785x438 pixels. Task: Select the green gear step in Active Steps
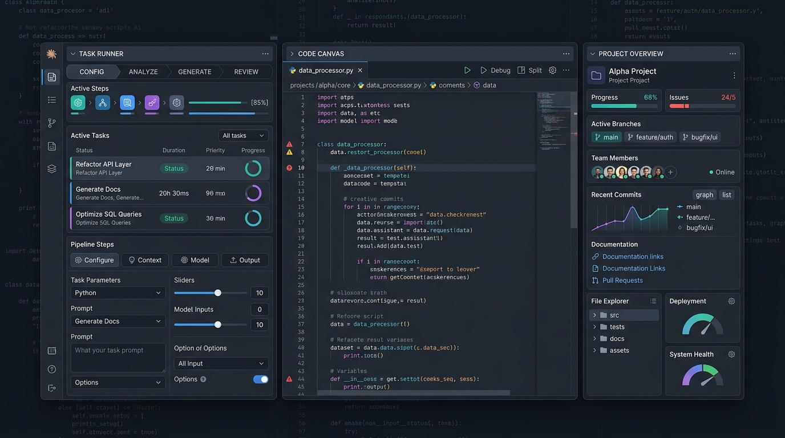pyautogui.click(x=78, y=103)
